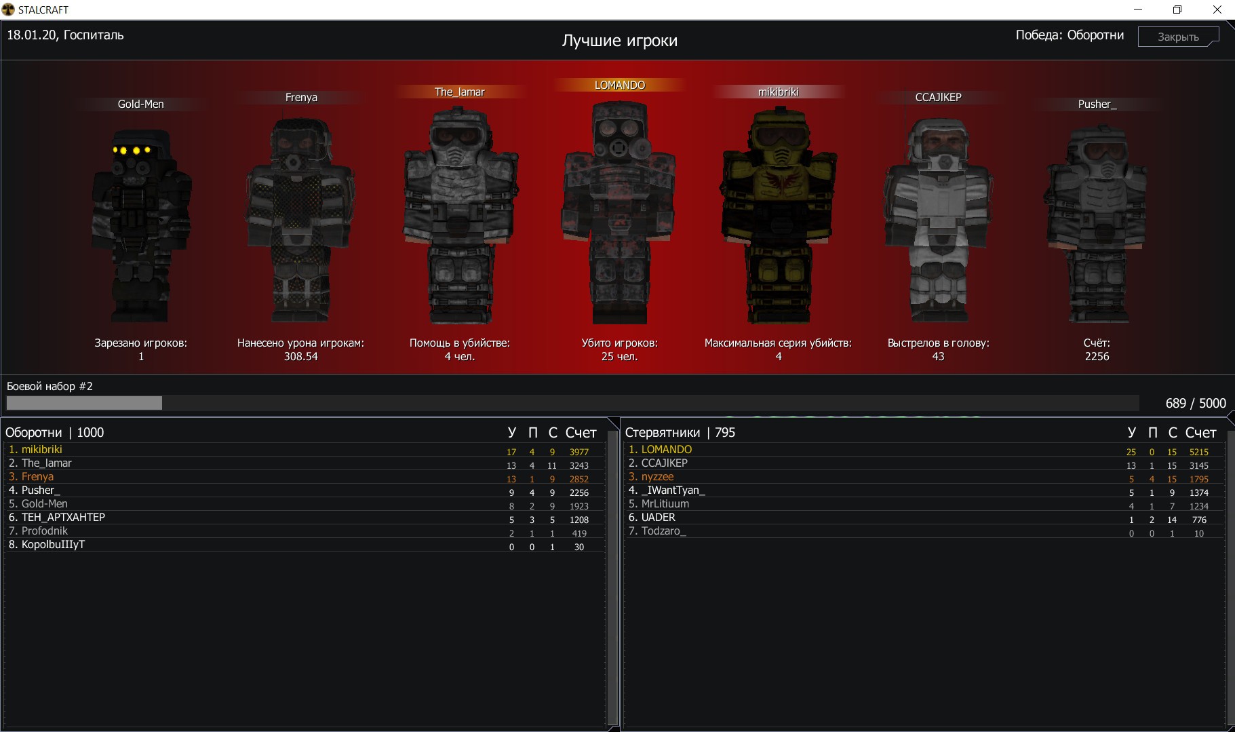Click the Оборотни team scrollbar
Screen dimensions: 1235x732
(x=613, y=577)
